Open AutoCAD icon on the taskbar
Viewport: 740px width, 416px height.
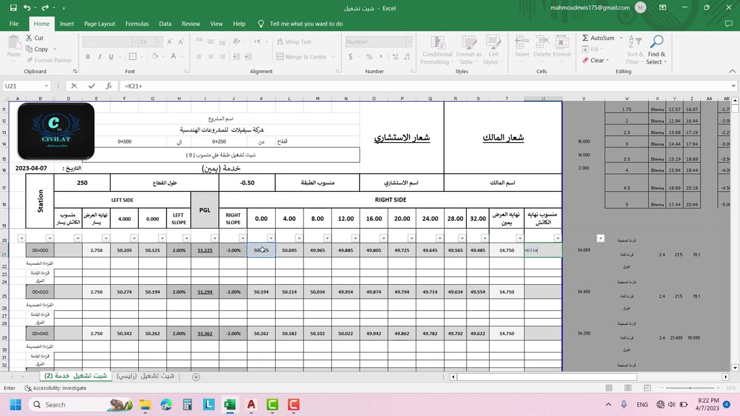click(251, 404)
